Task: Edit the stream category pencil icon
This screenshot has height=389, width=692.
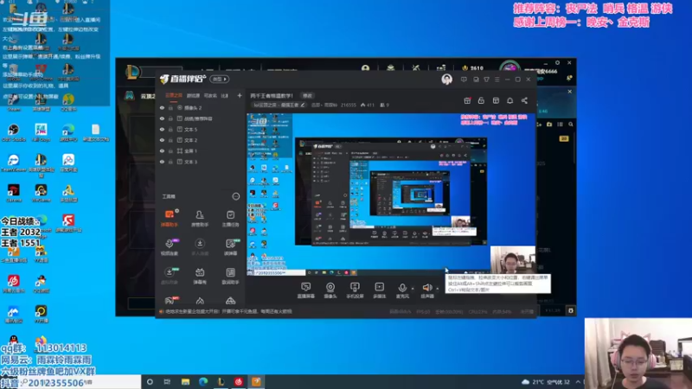Action: [x=303, y=105]
